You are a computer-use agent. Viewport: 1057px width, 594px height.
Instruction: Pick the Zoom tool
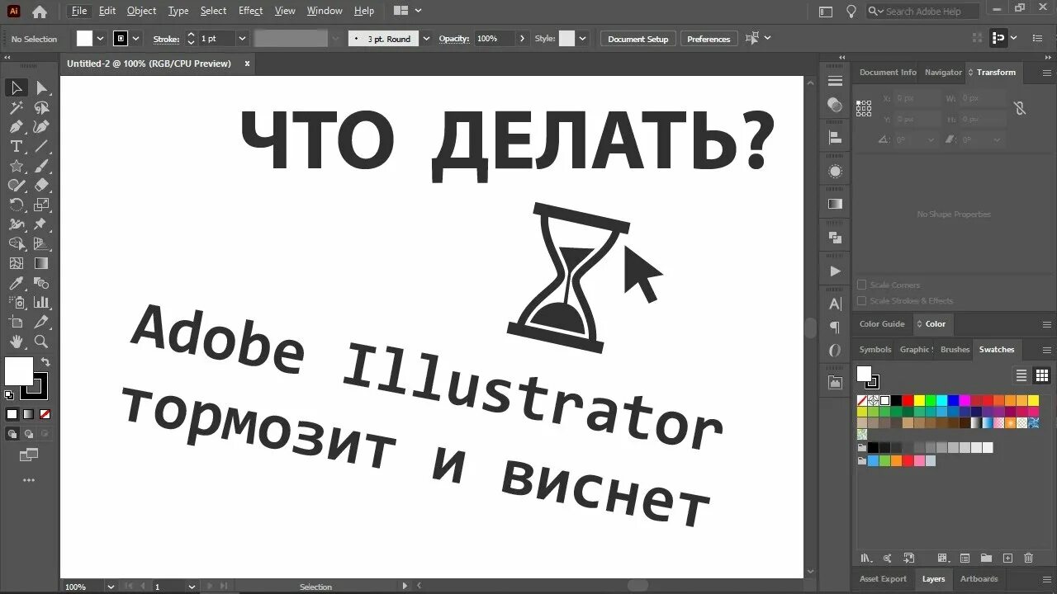pyautogui.click(x=41, y=342)
